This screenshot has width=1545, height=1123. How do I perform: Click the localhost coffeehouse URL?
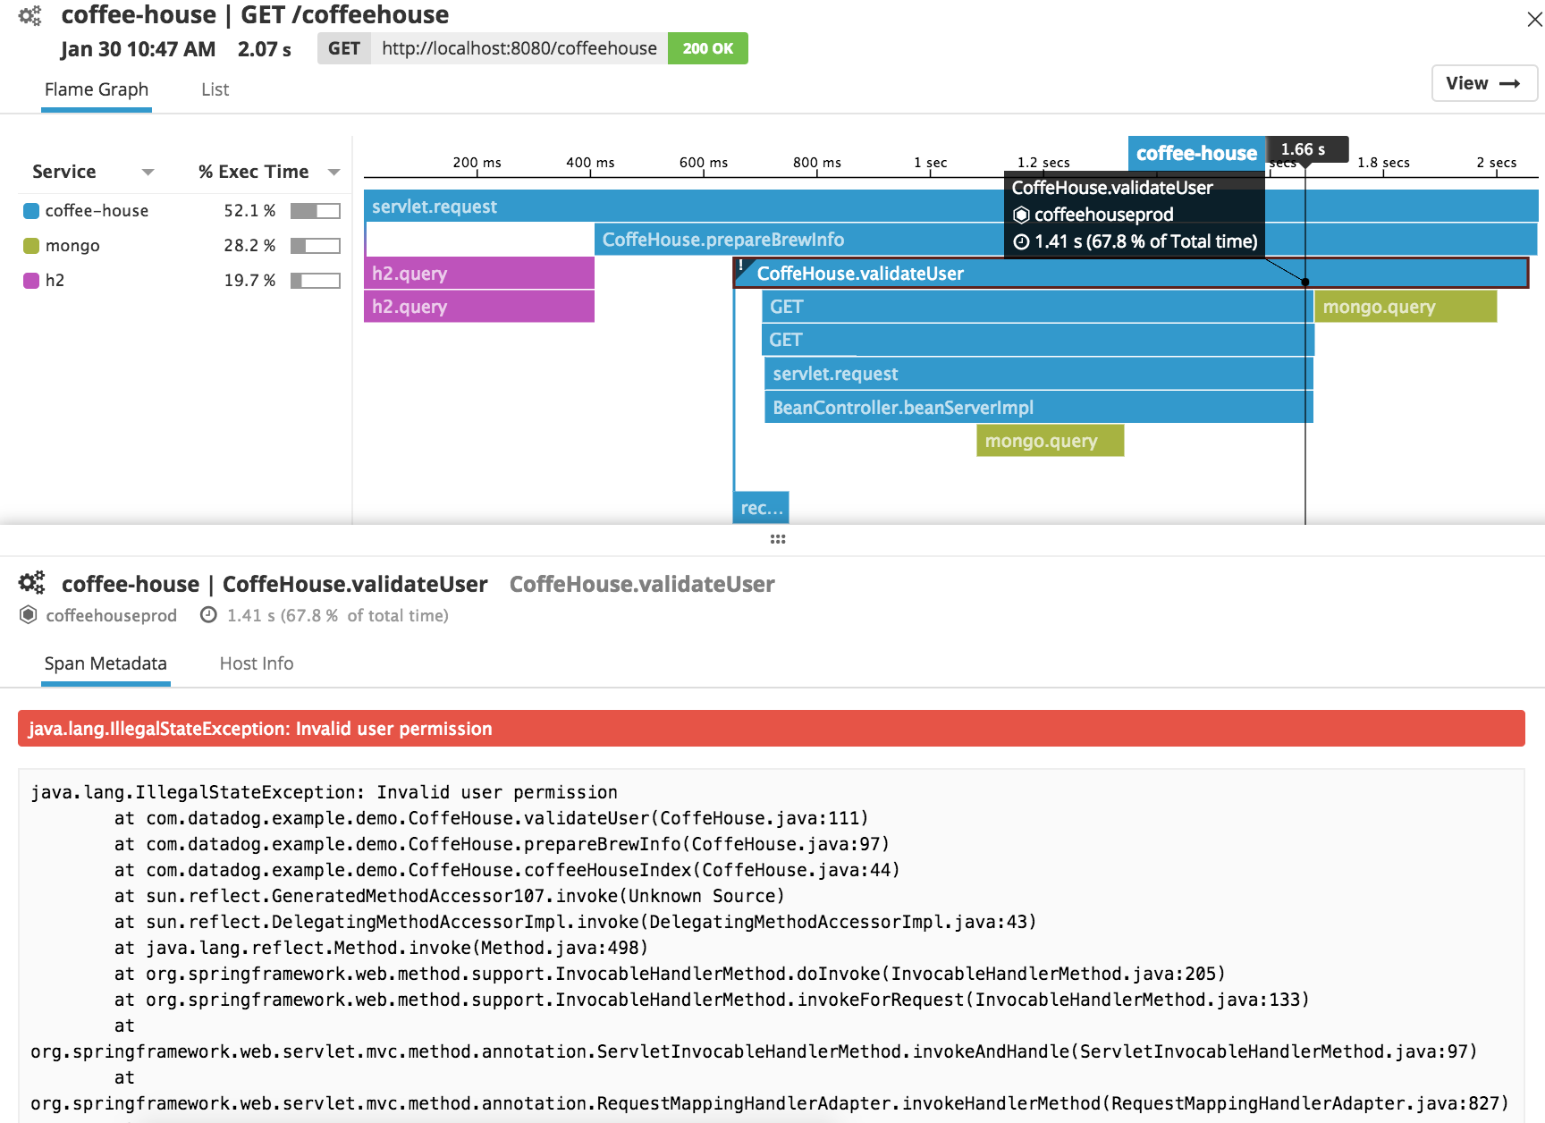[x=517, y=48]
